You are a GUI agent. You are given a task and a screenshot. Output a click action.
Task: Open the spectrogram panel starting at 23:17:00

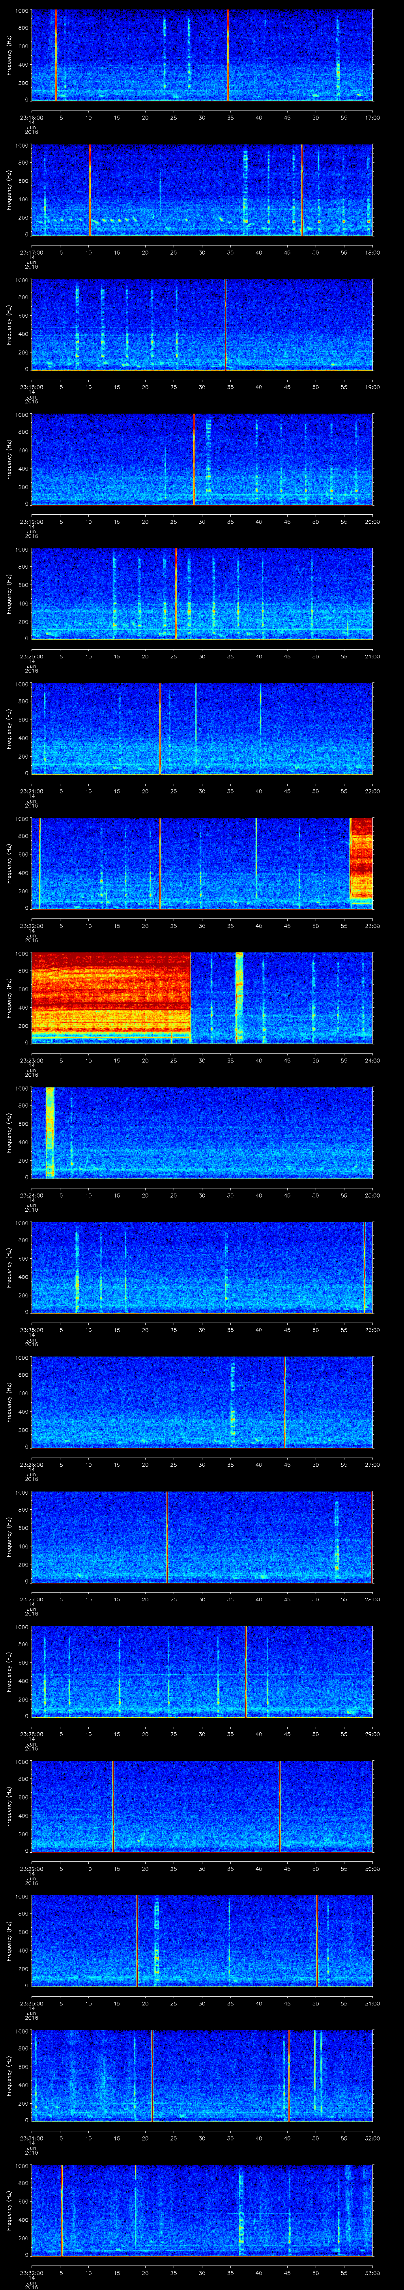tap(202, 189)
